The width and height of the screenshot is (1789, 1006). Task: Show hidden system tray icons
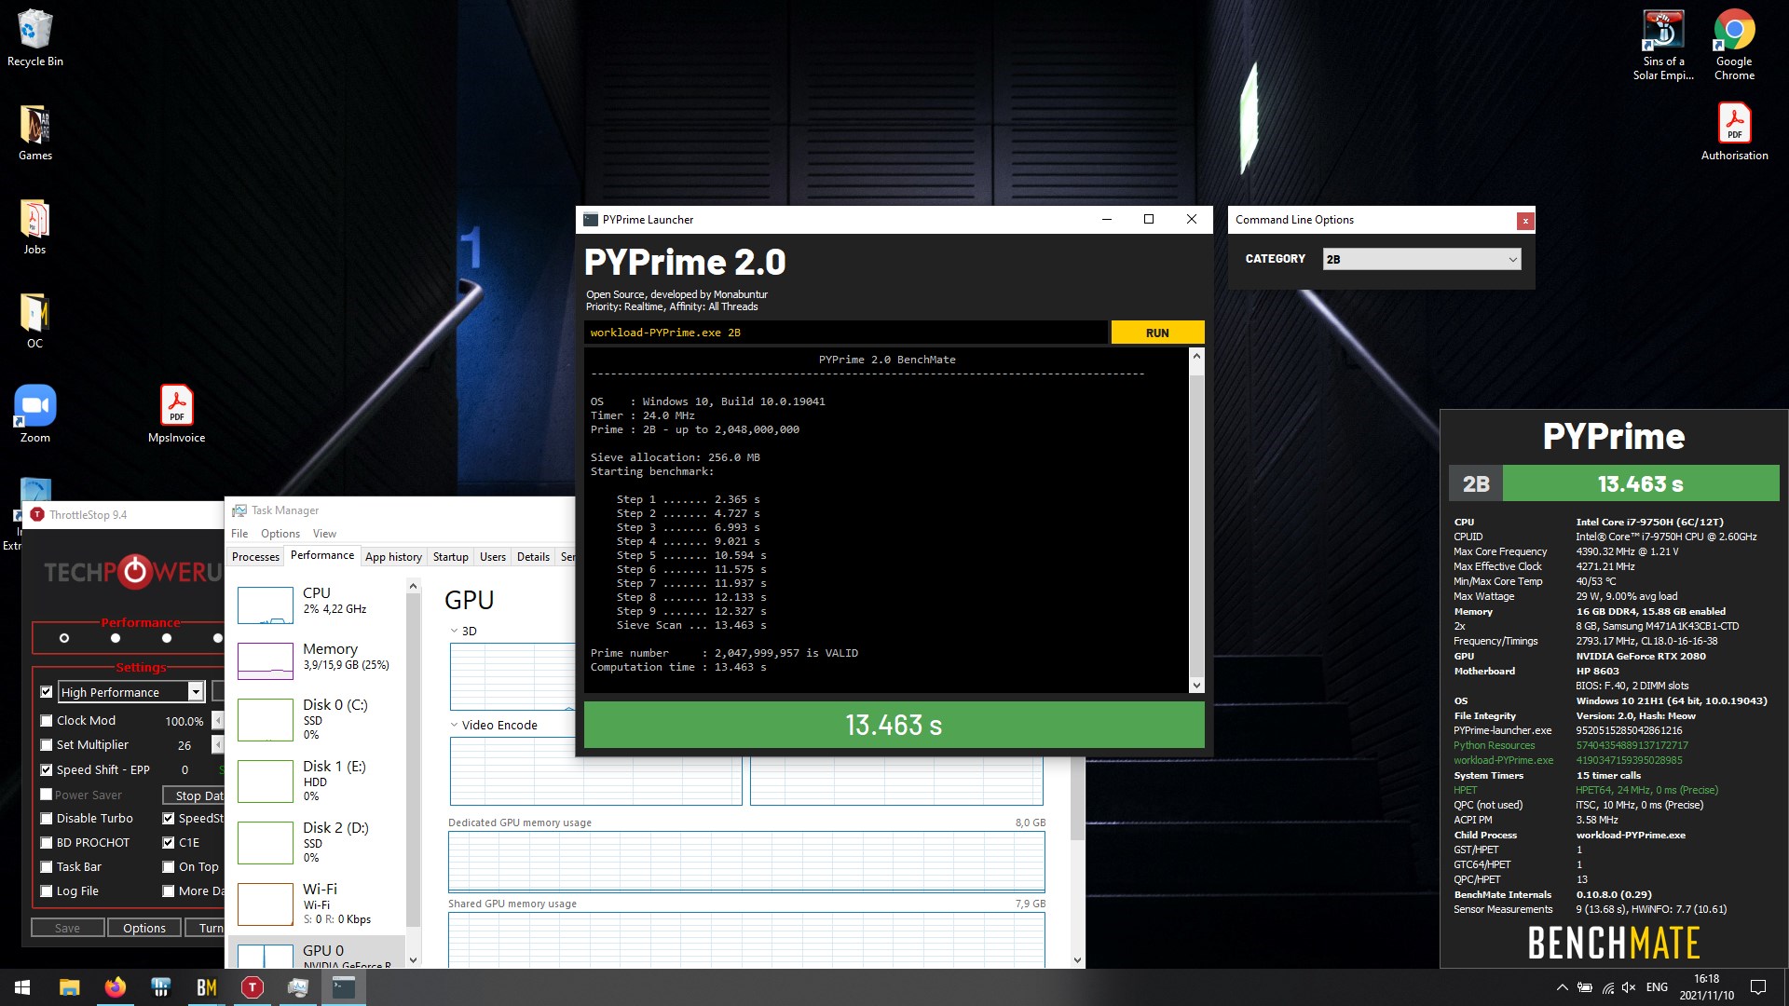[x=1562, y=987]
